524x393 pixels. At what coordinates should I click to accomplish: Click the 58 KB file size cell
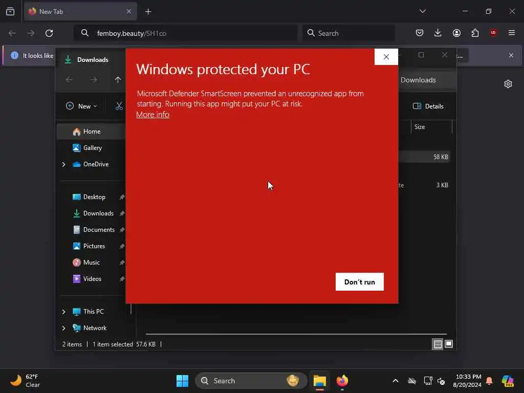[441, 157]
